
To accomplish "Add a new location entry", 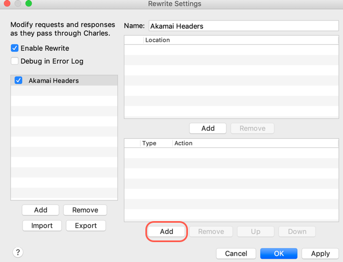I will pyautogui.click(x=208, y=128).
